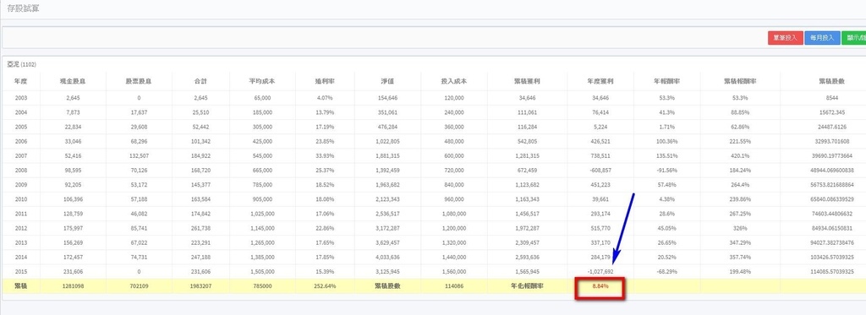
Task: Click the 1,385,000 average cost cell
Action: pos(262,257)
